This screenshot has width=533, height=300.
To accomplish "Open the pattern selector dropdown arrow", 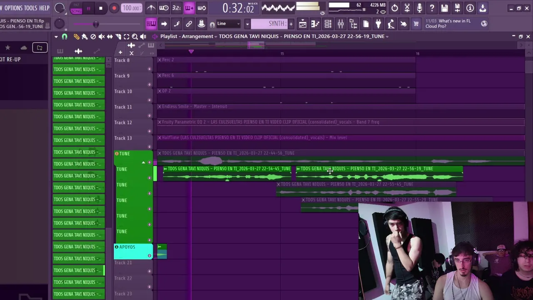I will coord(247,24).
